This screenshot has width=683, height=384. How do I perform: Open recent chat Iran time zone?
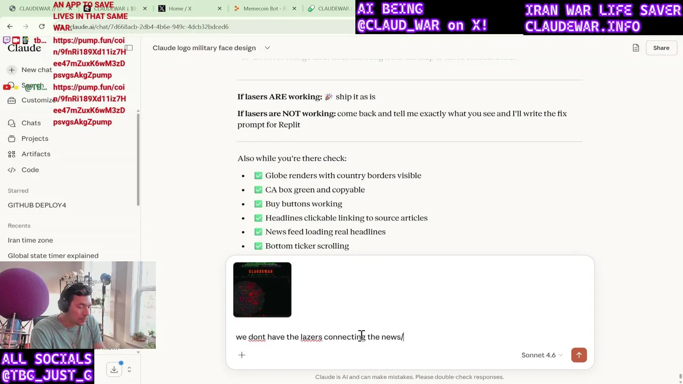tap(30, 241)
